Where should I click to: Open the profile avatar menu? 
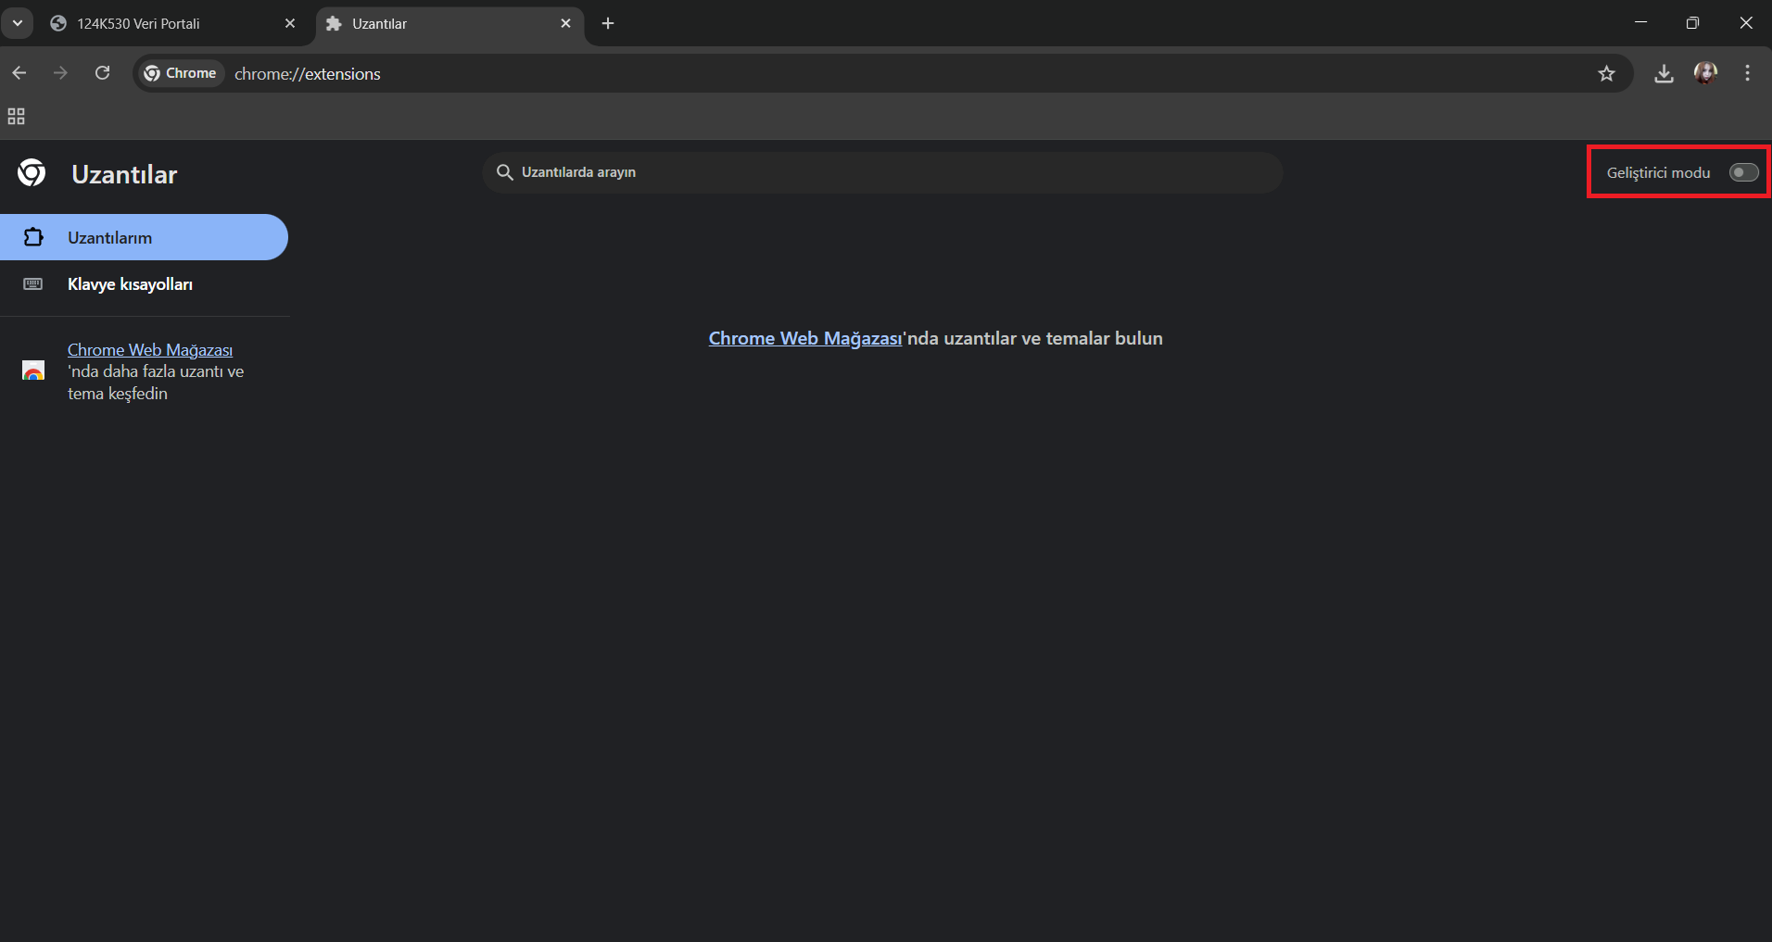1705,73
